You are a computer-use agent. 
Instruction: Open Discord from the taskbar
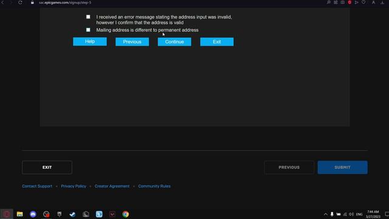coord(33,214)
